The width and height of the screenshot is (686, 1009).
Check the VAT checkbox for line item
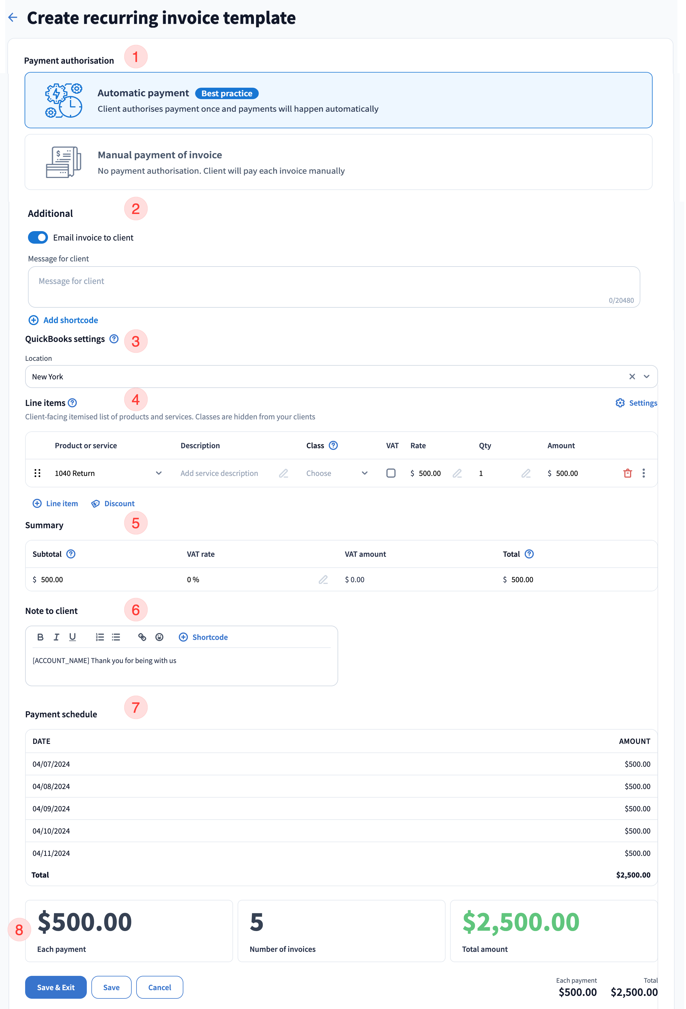click(391, 473)
